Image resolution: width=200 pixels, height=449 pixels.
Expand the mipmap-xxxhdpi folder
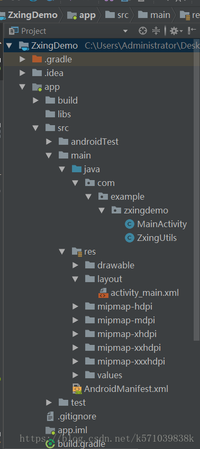75,362
